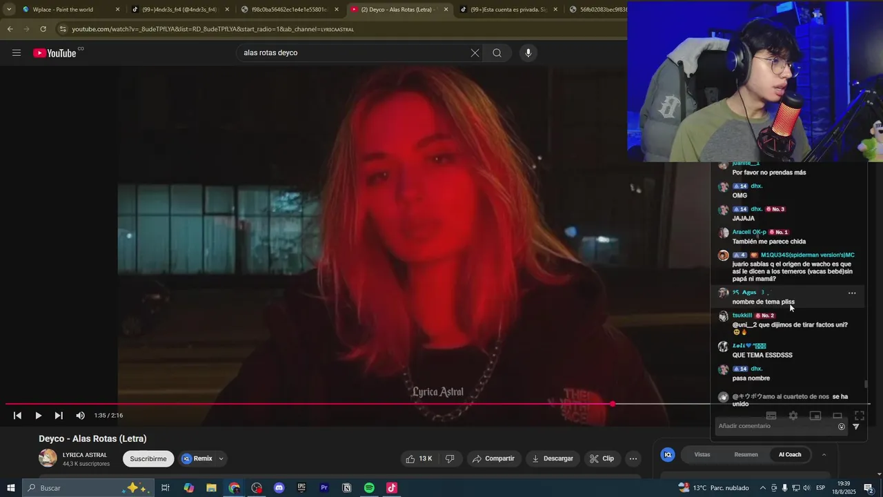Screen dimensions: 883x497
Task: Open TikTok app from taskbar
Action: point(392,488)
